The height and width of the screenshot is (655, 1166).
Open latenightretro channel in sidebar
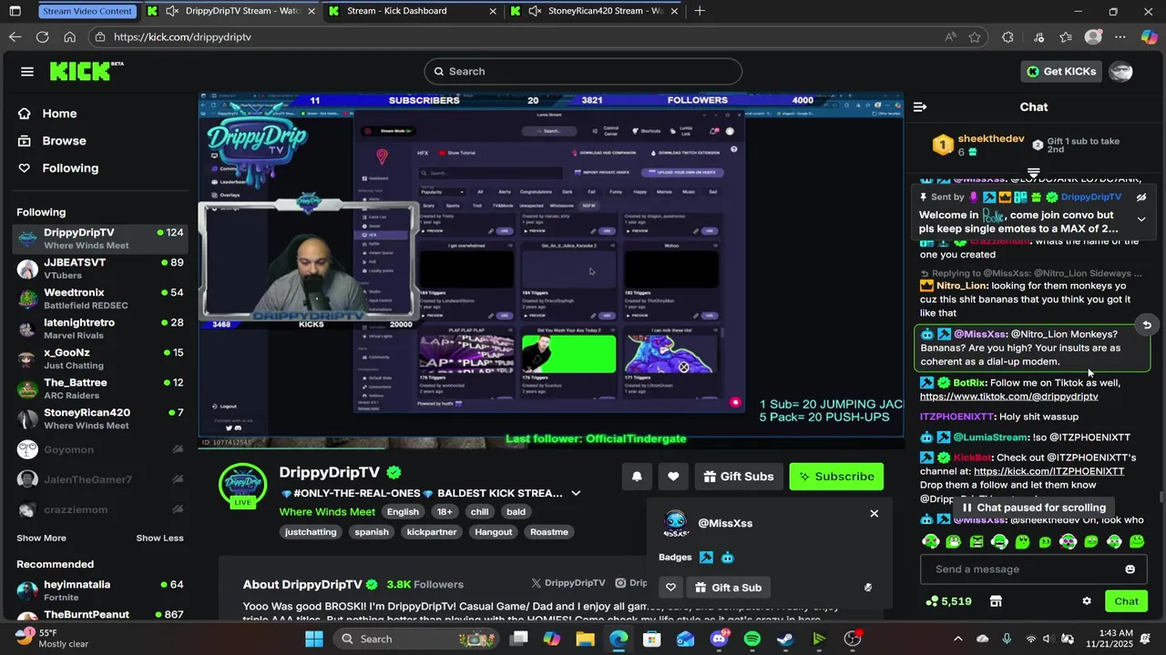click(100, 329)
